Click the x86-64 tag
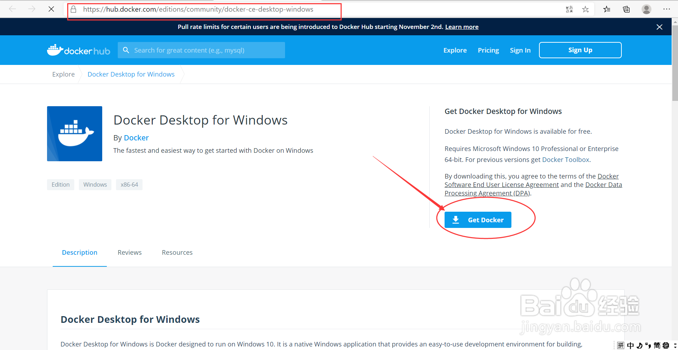The height and width of the screenshot is (350, 678). 129,185
